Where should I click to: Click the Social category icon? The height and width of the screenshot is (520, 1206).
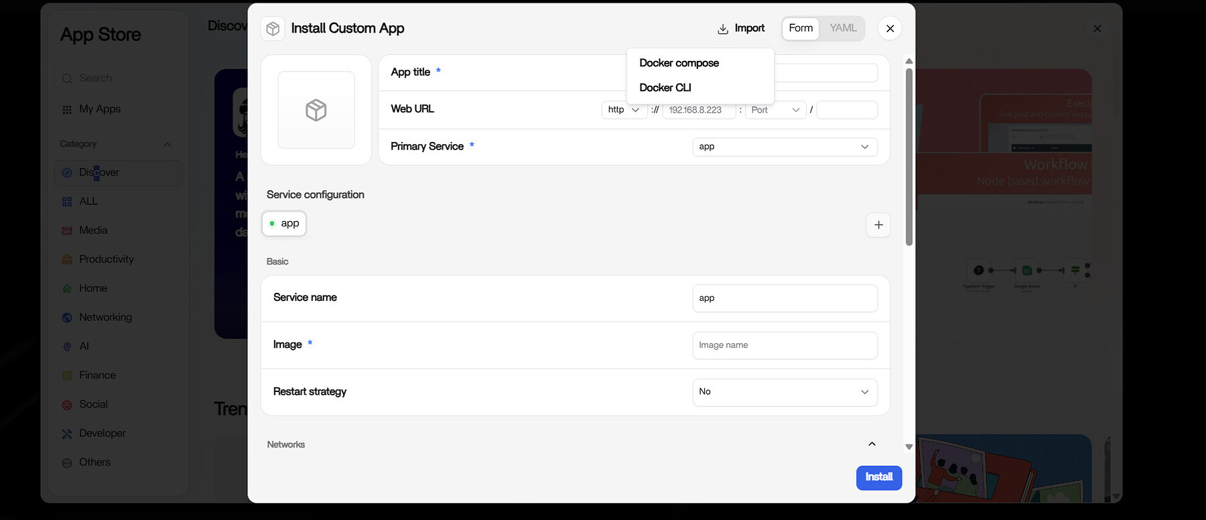(x=67, y=405)
